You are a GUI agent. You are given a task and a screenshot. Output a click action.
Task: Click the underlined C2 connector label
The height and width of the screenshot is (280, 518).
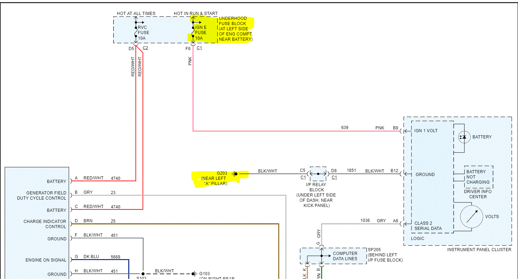point(145,48)
